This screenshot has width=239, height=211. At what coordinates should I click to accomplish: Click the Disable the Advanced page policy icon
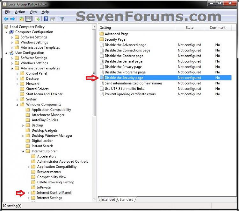(102, 45)
